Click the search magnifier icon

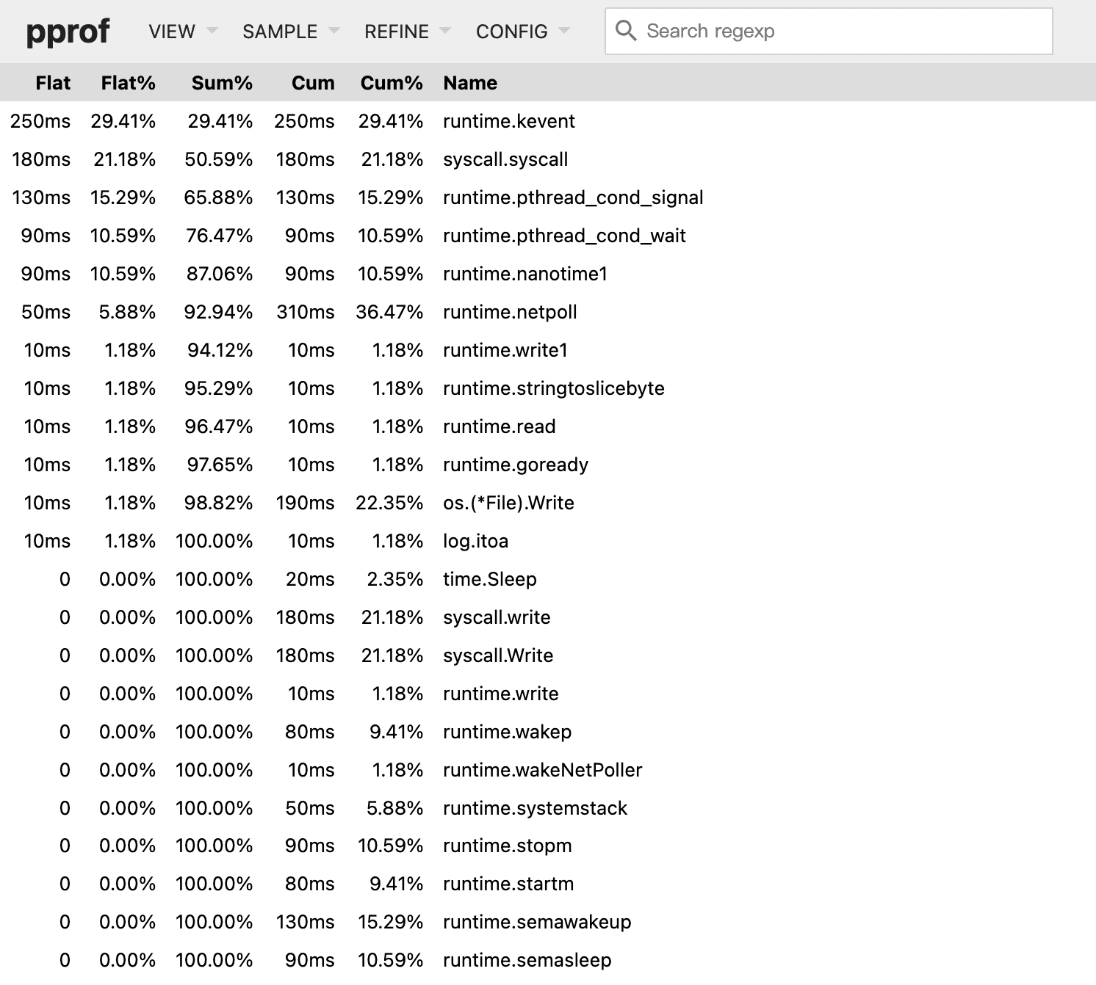coord(627,31)
